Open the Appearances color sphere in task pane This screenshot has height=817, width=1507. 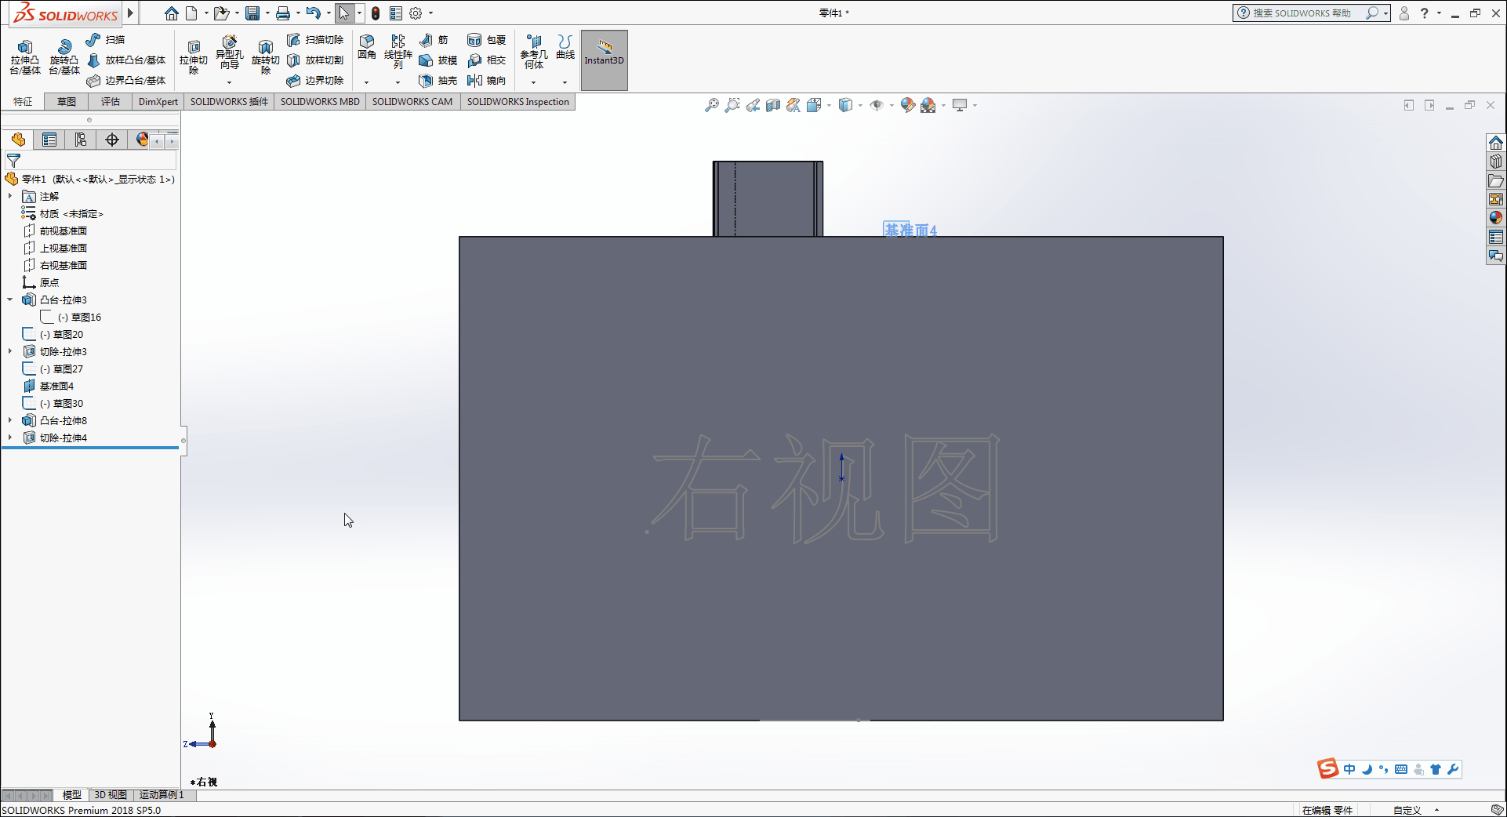(x=1496, y=218)
